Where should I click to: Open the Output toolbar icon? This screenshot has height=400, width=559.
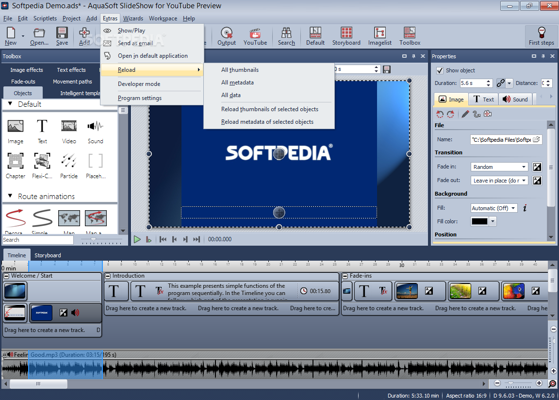[x=227, y=36]
